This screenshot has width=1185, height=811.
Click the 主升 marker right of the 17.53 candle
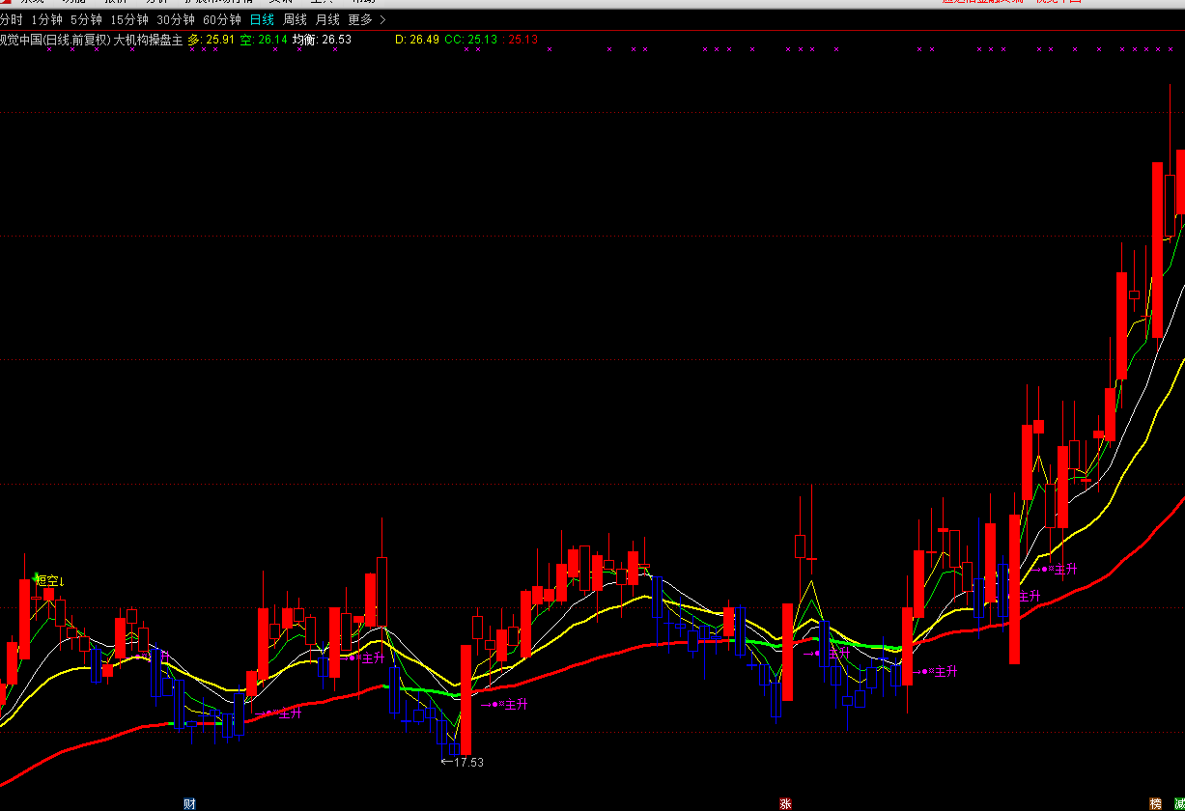click(504, 704)
